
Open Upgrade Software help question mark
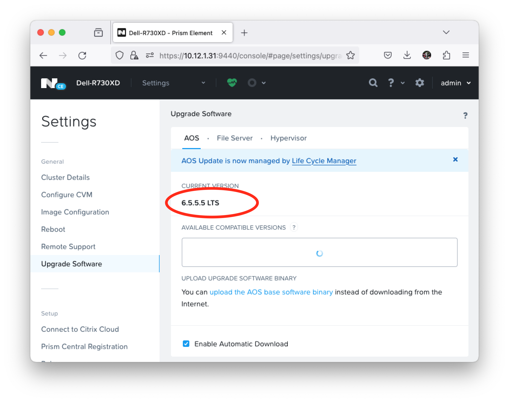click(465, 115)
